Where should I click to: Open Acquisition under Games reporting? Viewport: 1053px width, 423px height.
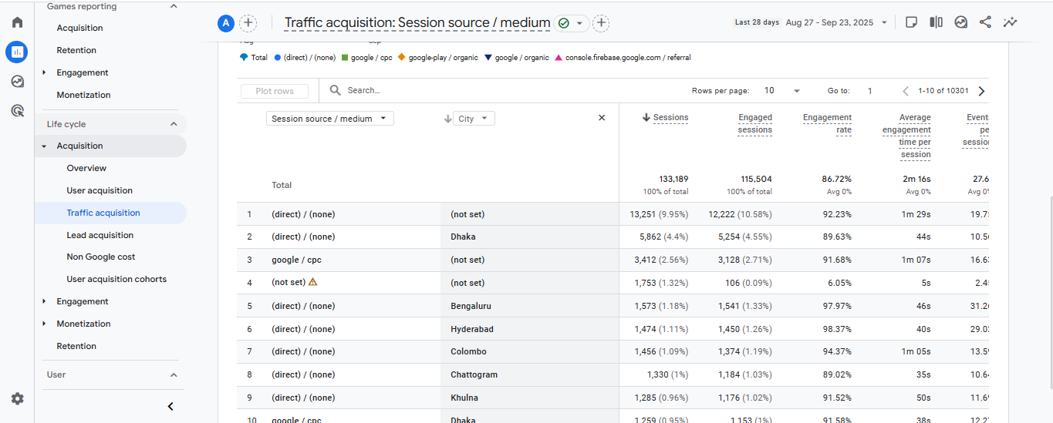79,28
